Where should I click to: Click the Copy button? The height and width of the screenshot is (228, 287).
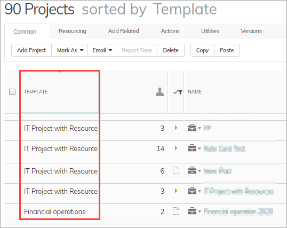tap(202, 50)
